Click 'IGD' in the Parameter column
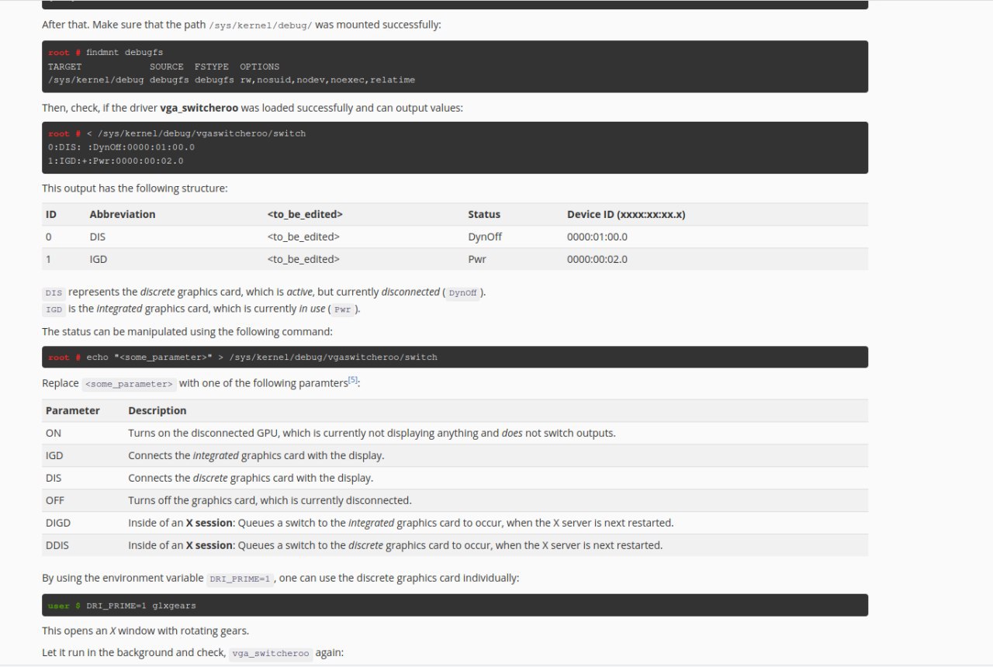 tap(54, 455)
